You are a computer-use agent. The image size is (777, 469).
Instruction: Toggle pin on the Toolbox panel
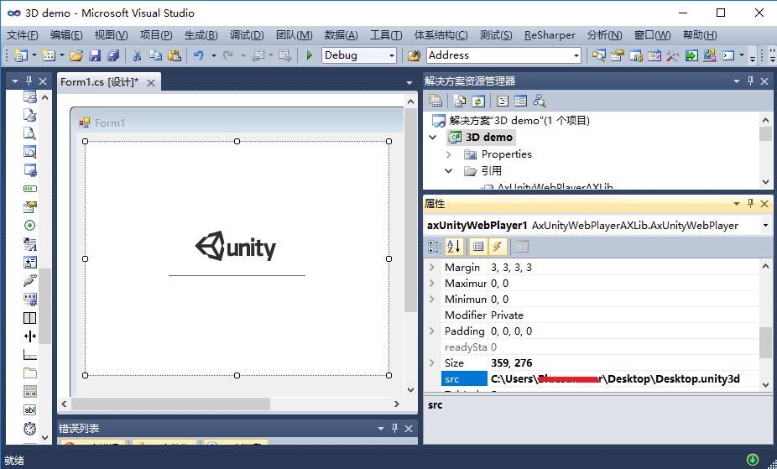[x=29, y=81]
